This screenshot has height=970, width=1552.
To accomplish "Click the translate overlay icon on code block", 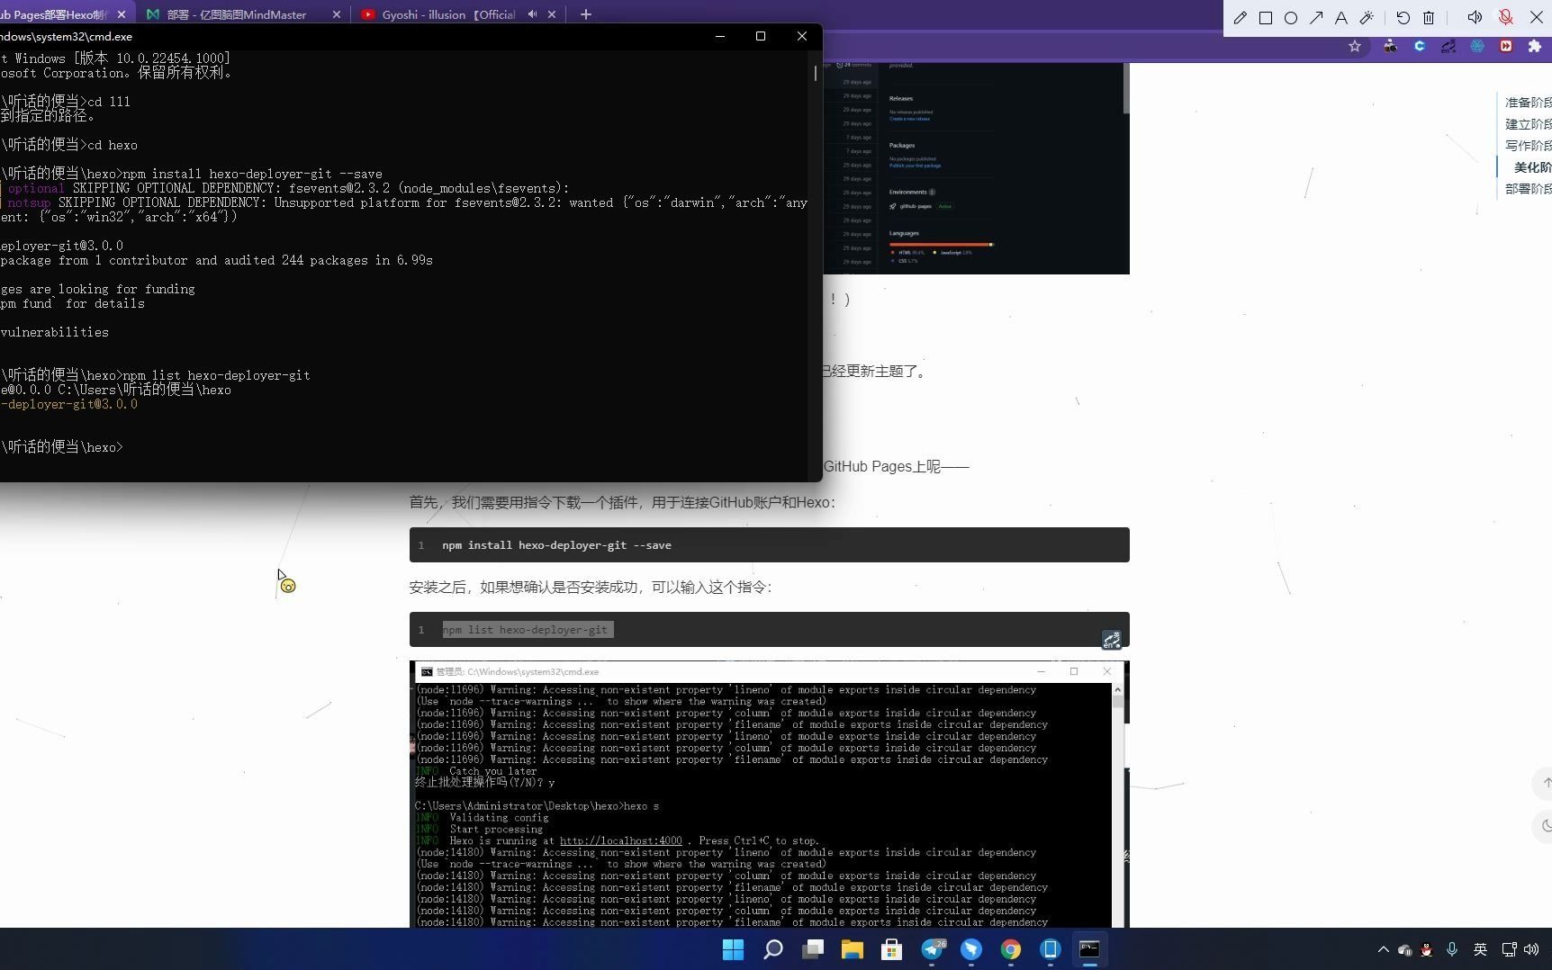I will coord(1112,640).
